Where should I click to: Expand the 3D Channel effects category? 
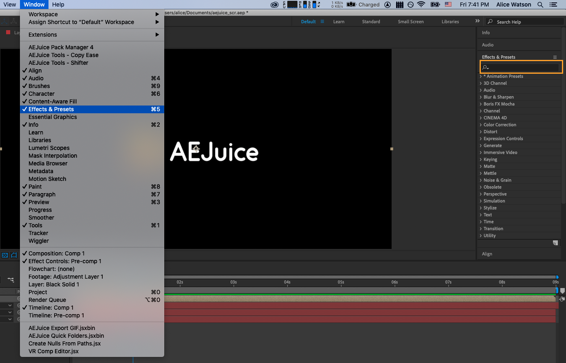point(481,83)
